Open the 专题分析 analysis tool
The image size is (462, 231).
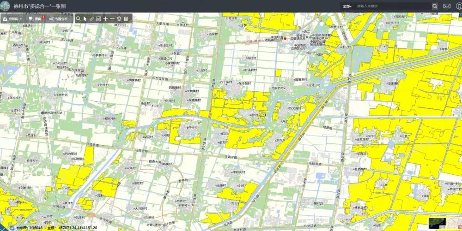(x=59, y=19)
